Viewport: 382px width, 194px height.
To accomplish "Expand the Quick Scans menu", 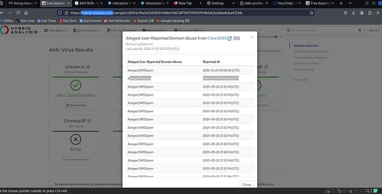I will tap(87, 30).
